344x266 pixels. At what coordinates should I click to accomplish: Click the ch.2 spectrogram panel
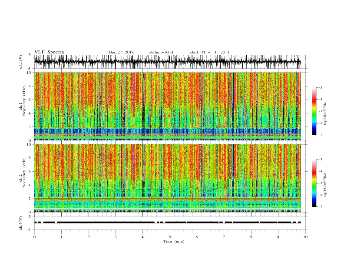click(167, 178)
